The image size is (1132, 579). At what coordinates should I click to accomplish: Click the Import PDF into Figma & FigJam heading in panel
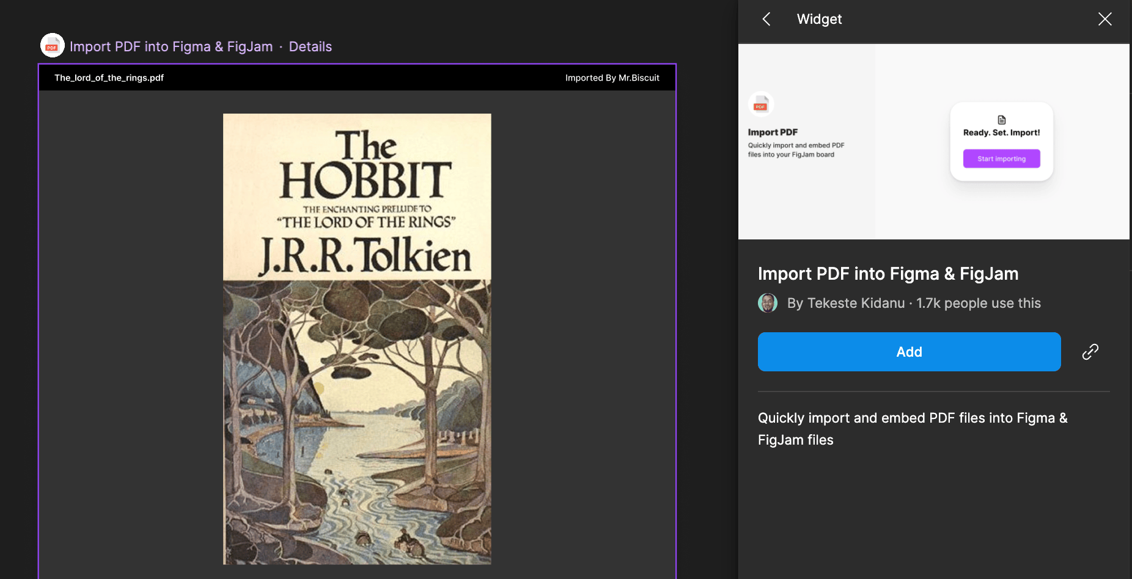(x=888, y=274)
